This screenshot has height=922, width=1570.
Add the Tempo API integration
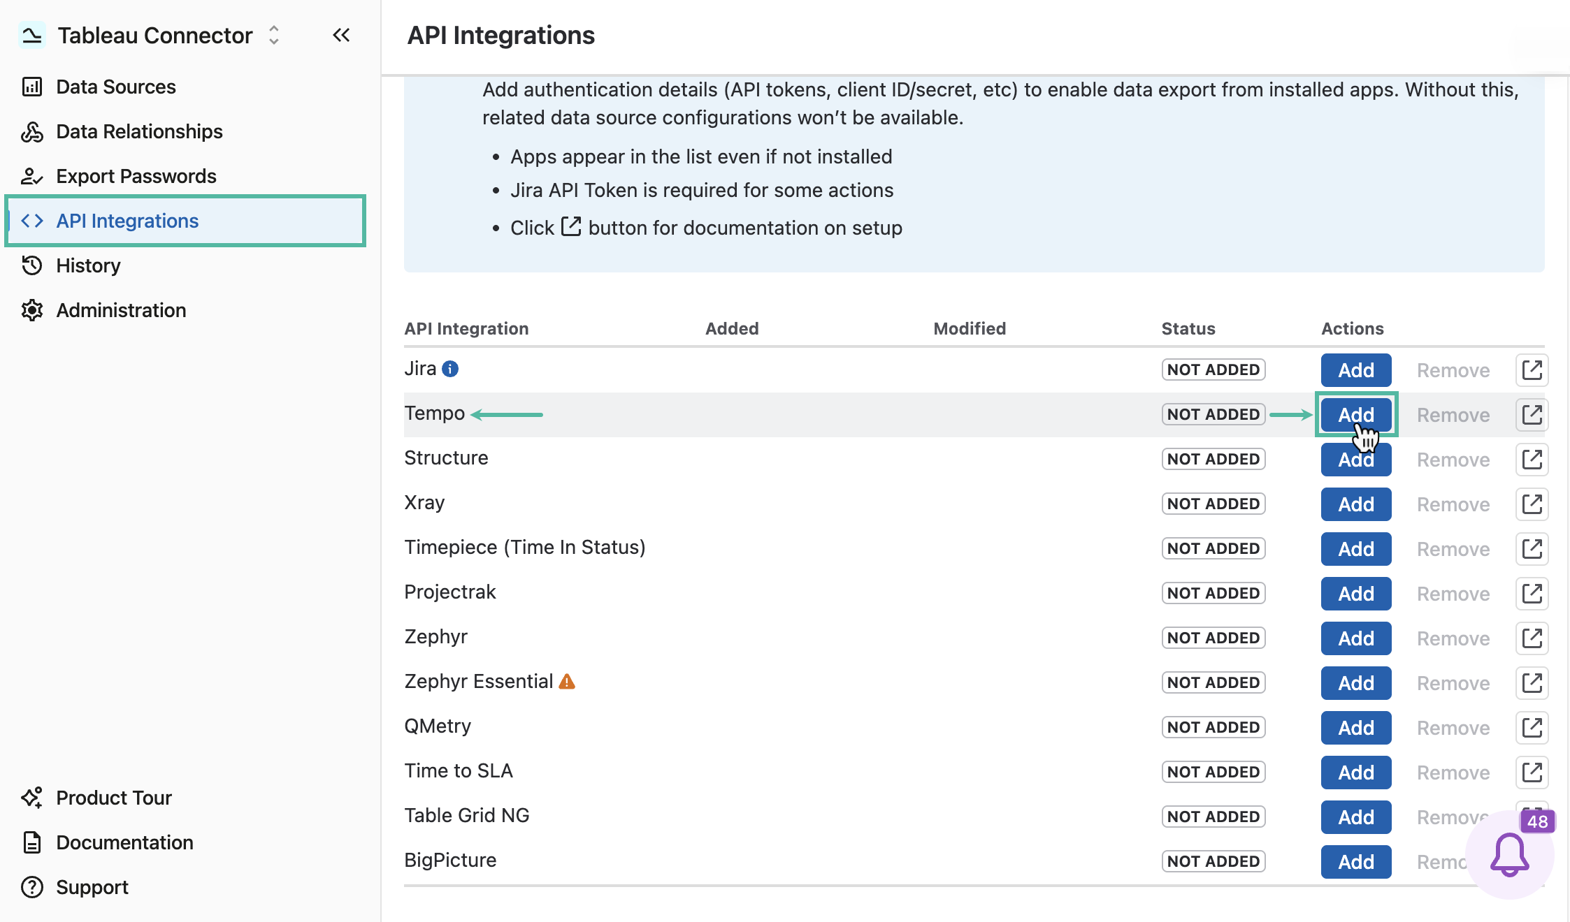1356,415
